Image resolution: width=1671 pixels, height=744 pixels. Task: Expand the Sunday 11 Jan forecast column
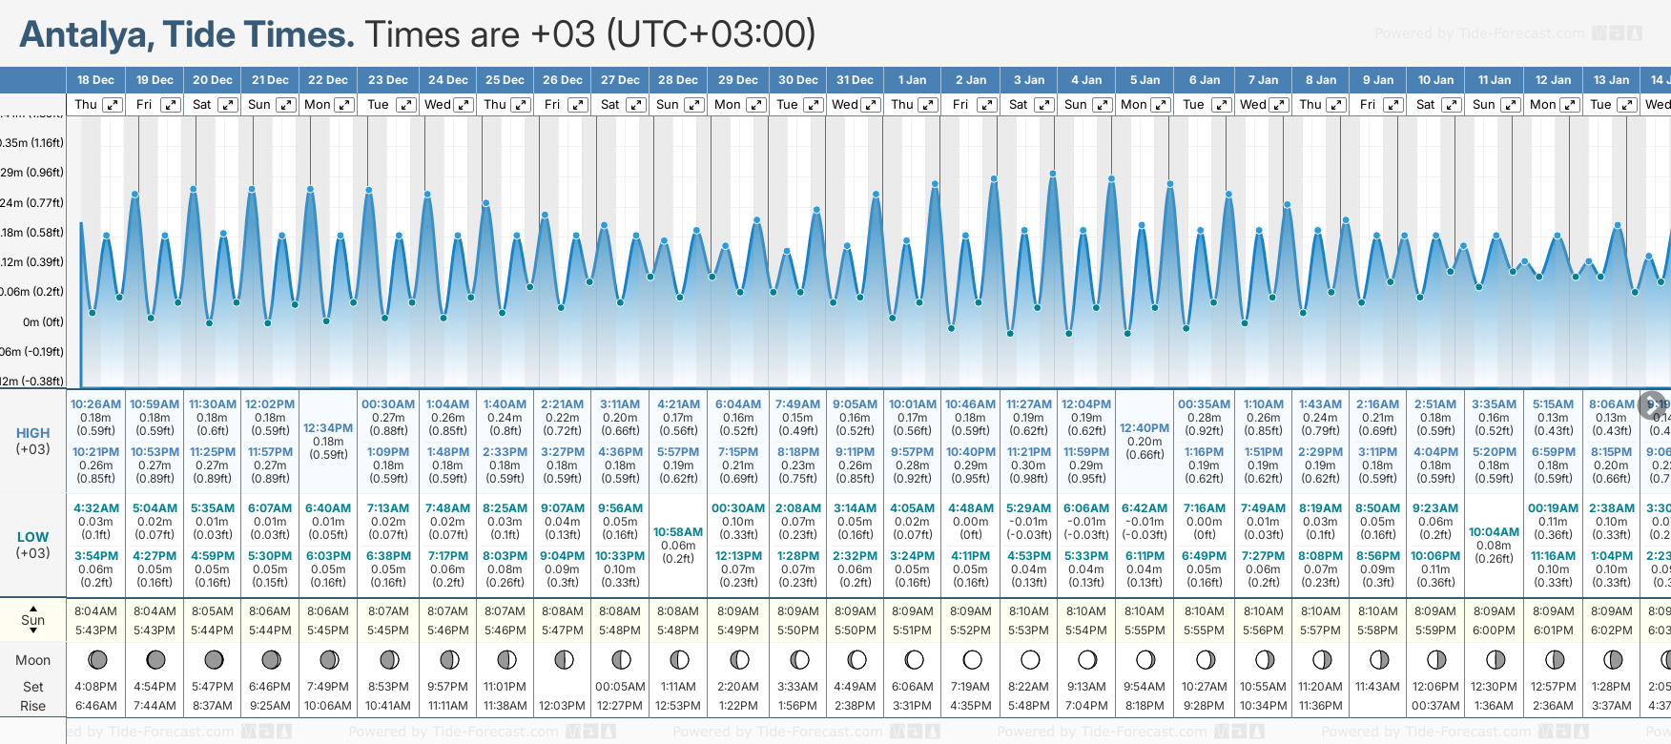[x=1511, y=105]
